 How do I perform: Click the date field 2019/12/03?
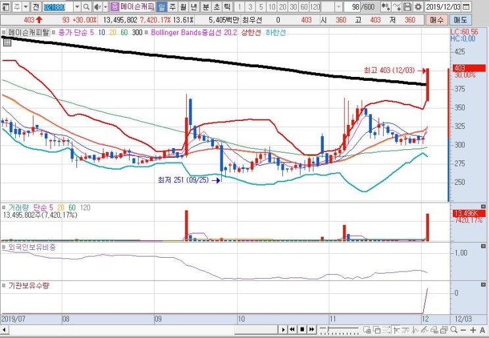(x=443, y=7)
